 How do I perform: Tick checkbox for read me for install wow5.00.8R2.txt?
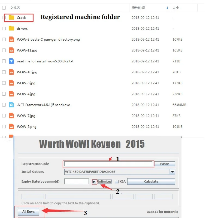pyautogui.click(x=4, y=61)
